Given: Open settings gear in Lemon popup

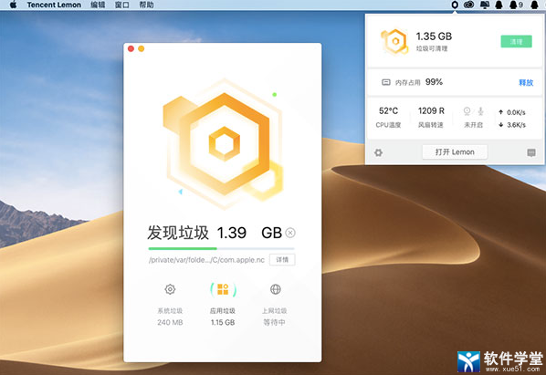Looking at the screenshot, I should pos(378,152).
